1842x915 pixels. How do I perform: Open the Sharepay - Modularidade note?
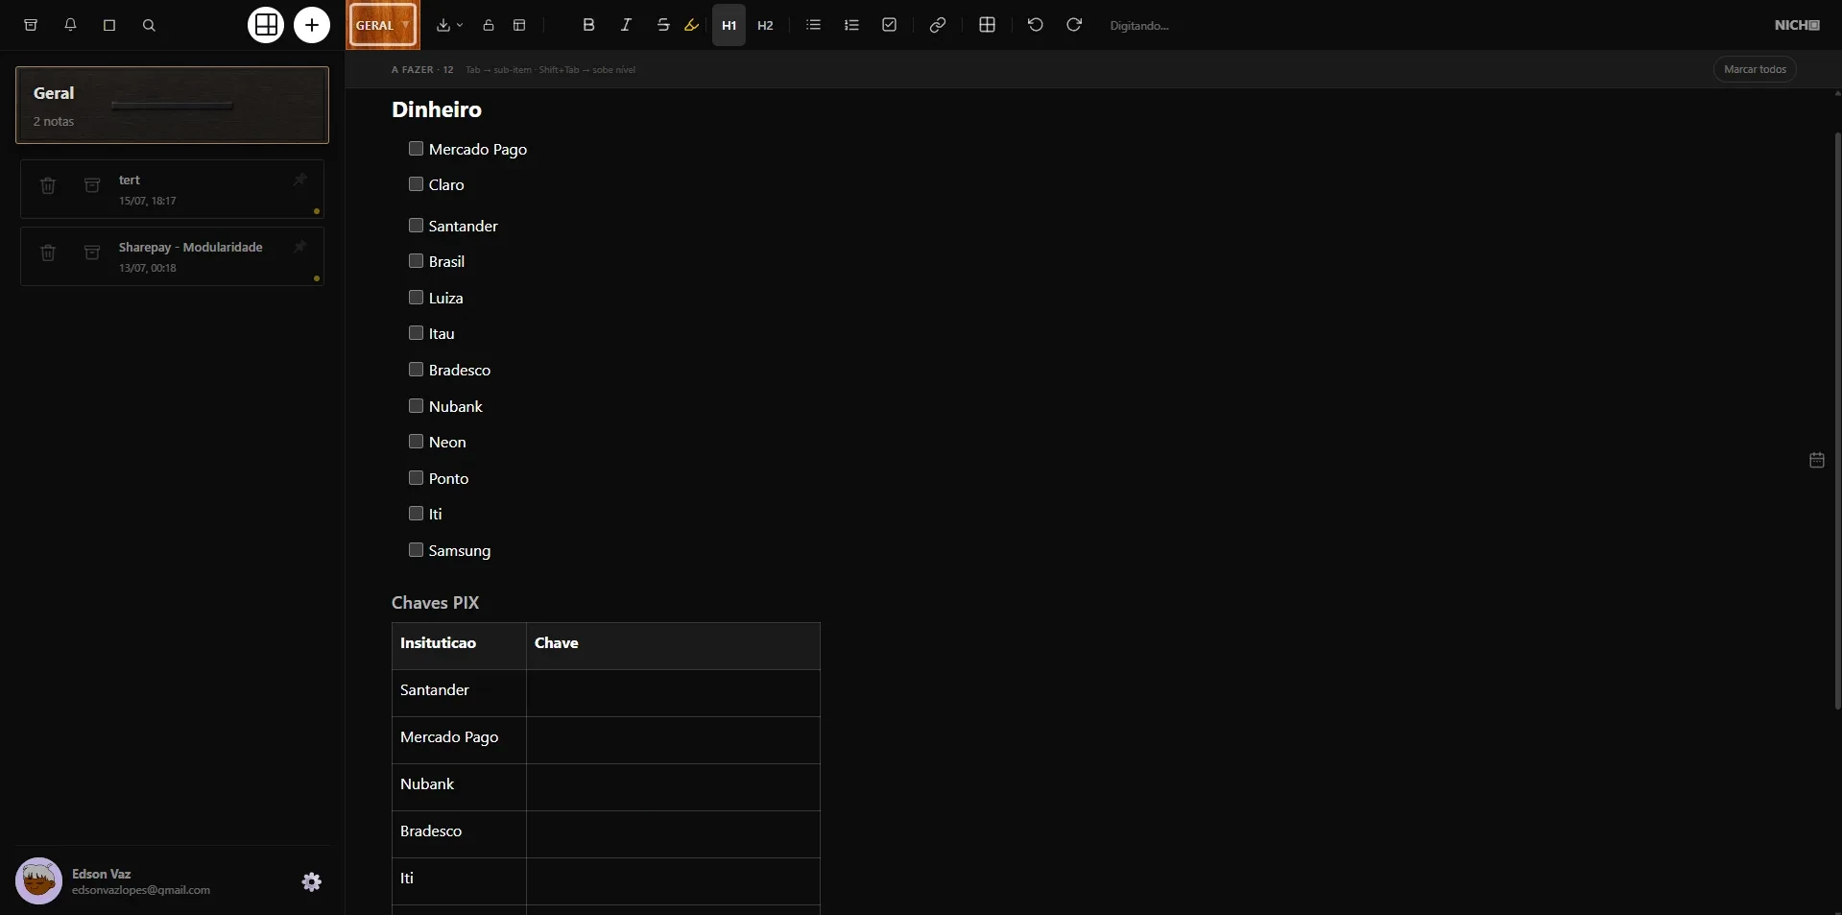tap(172, 256)
